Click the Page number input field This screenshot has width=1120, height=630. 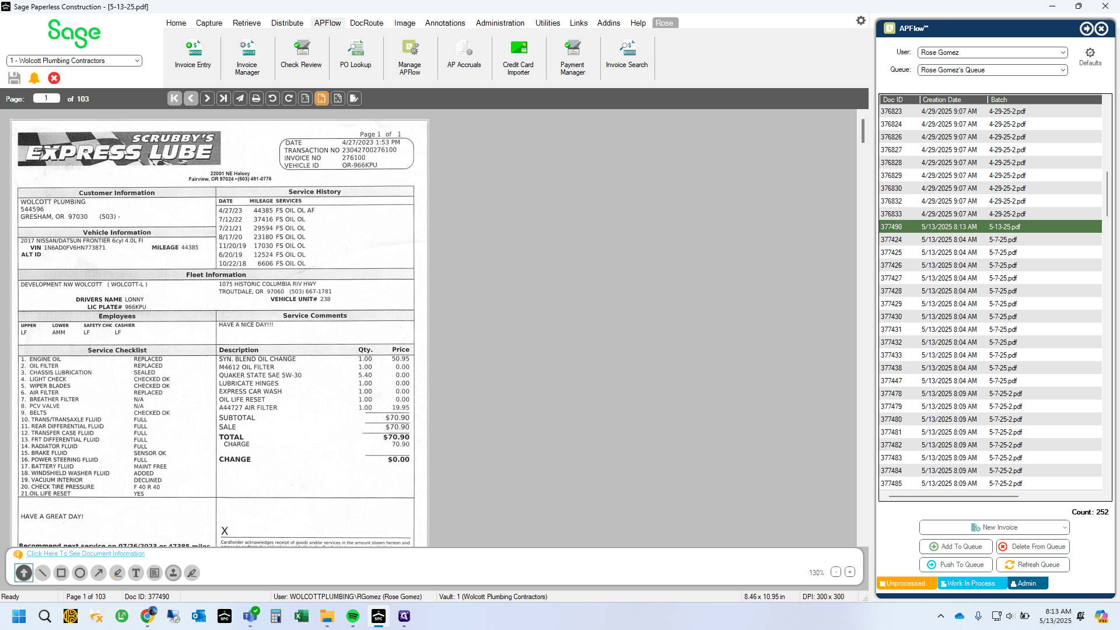(x=47, y=98)
